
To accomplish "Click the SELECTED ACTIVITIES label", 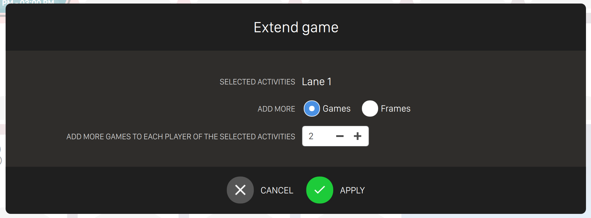I will pyautogui.click(x=257, y=82).
